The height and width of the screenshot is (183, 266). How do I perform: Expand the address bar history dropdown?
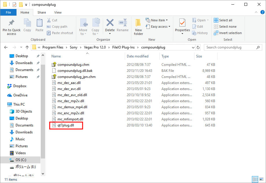tap(193, 47)
